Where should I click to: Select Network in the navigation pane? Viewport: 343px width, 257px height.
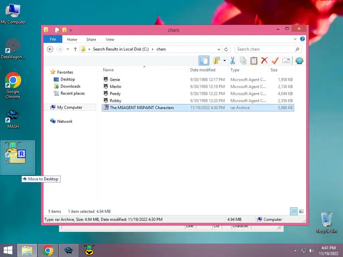pos(61,121)
